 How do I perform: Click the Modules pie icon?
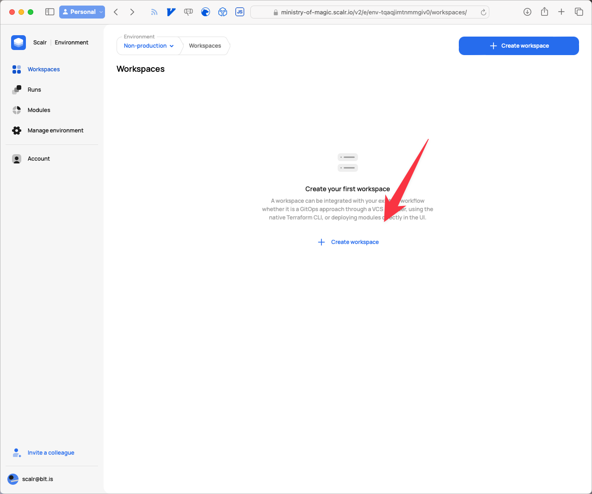click(17, 110)
